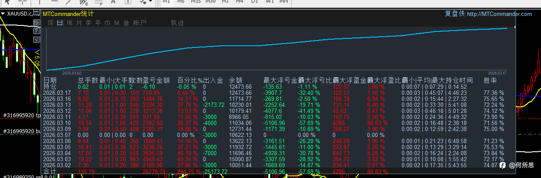Switch to the 季 quarterly tab
This screenshot has height=178, width=541.
tap(88, 23)
